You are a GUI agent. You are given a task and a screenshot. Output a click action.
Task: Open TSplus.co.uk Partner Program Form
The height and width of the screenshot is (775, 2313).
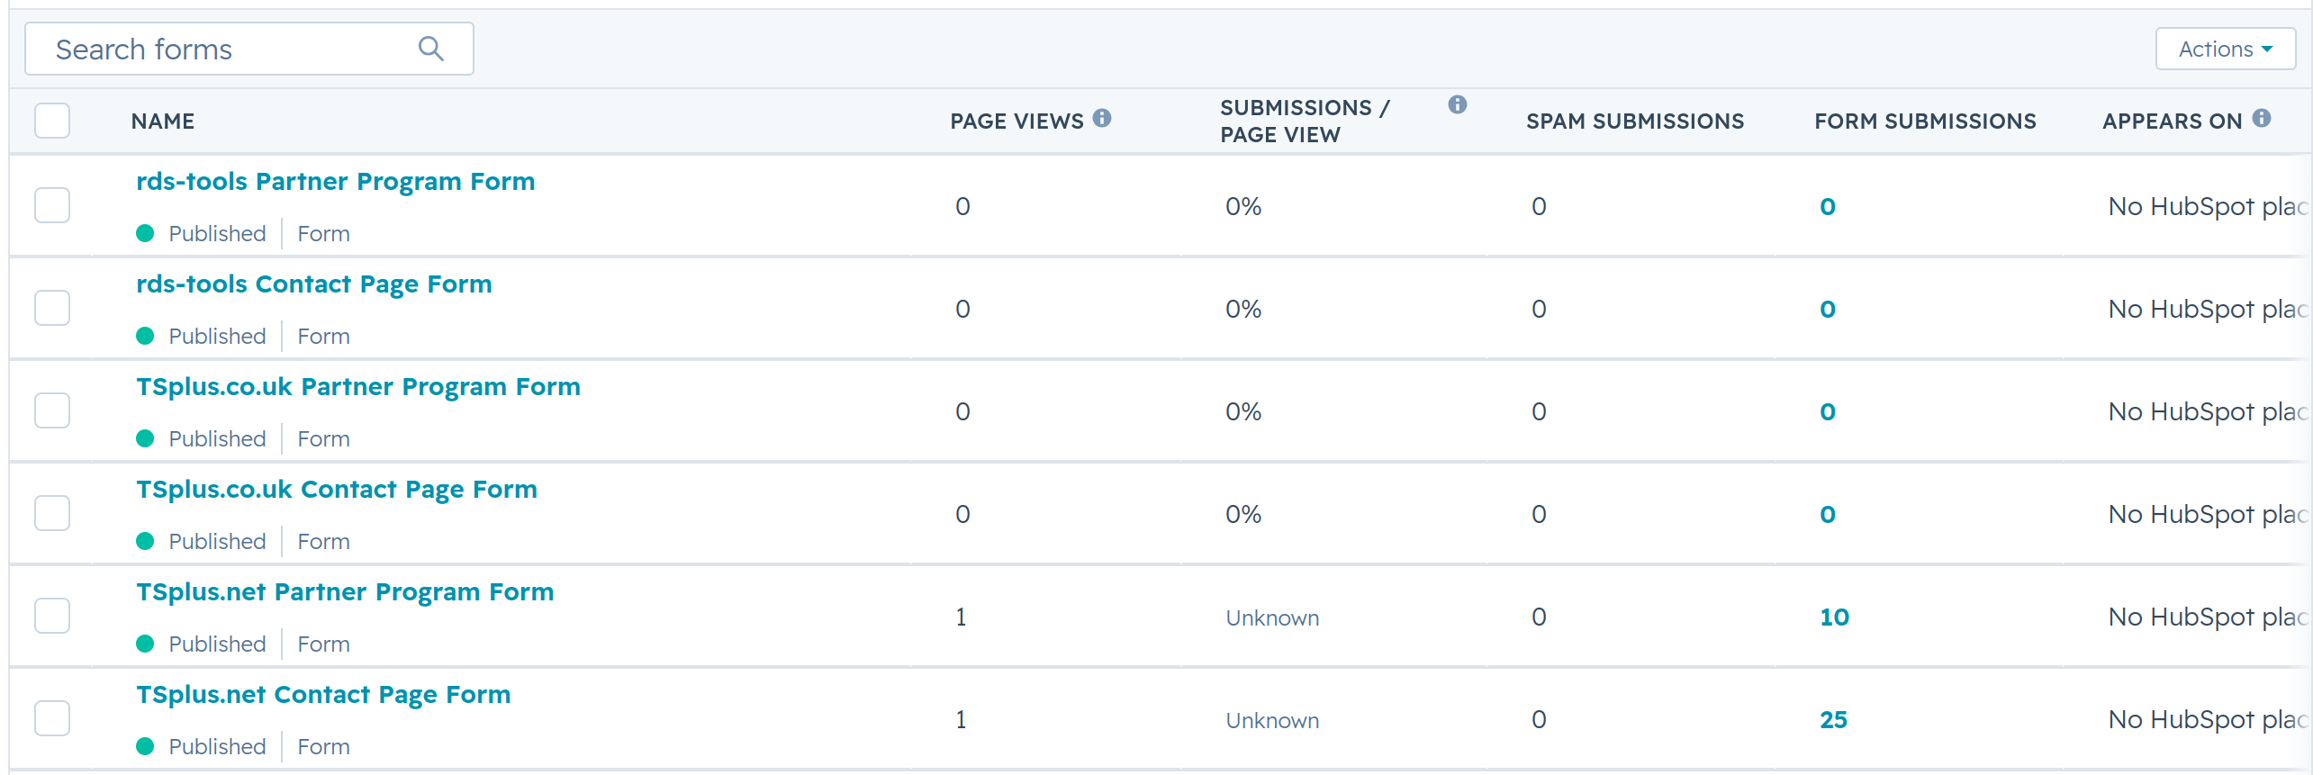tap(357, 387)
